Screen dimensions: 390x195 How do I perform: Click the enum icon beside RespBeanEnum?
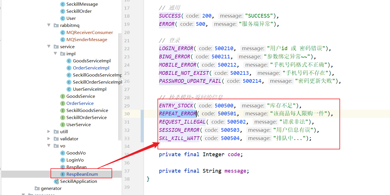coord(62,174)
